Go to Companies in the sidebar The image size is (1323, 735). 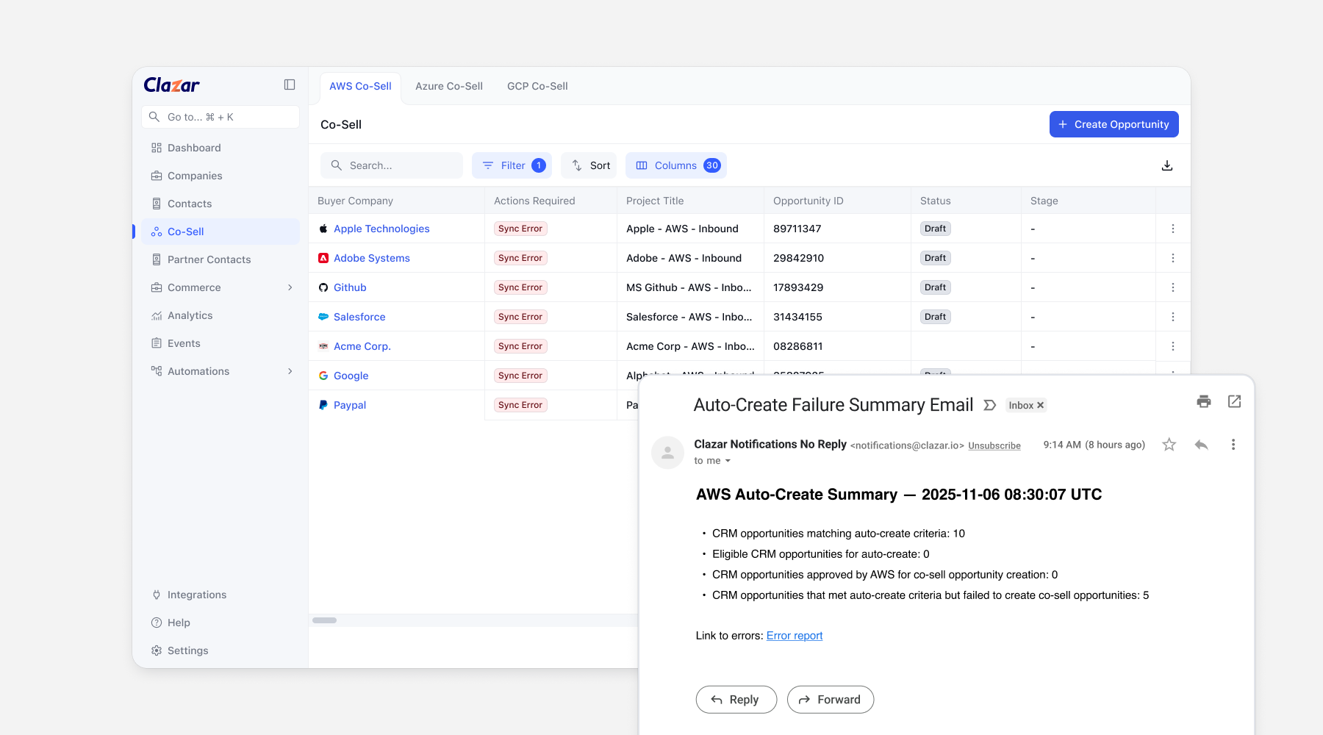point(220,176)
